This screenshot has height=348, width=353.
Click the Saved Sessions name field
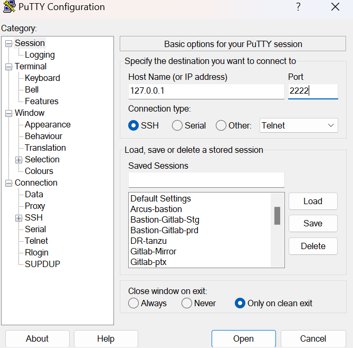[206, 180]
